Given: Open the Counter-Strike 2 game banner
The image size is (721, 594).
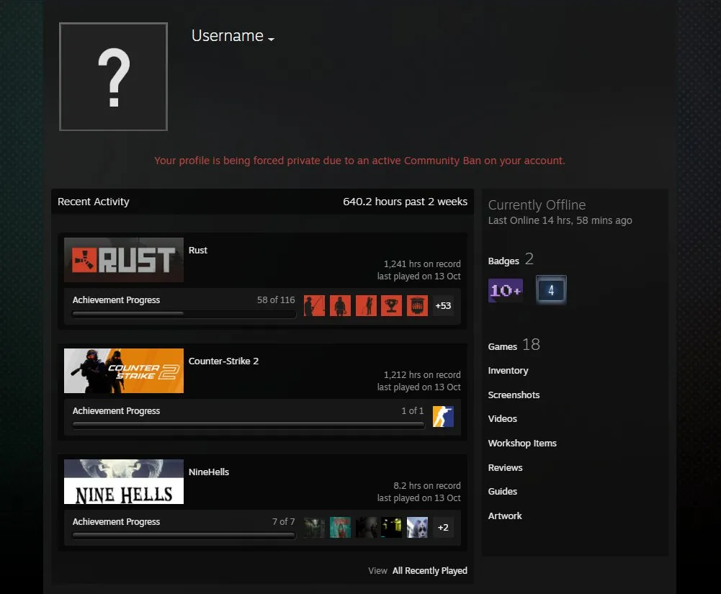Looking at the screenshot, I should point(124,371).
